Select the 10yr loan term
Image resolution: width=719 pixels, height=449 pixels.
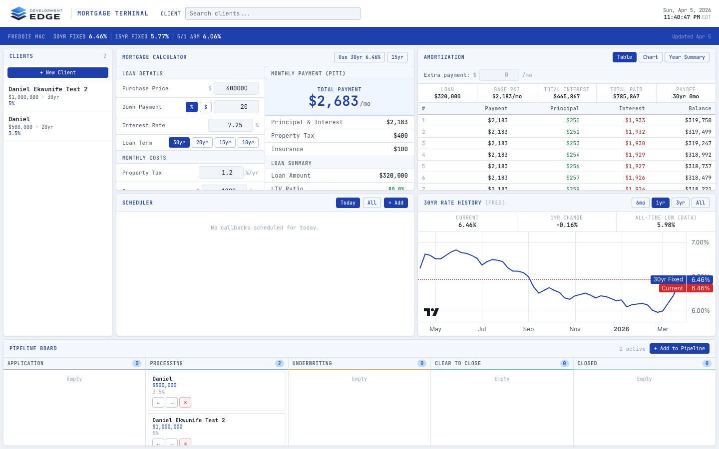pyautogui.click(x=248, y=142)
